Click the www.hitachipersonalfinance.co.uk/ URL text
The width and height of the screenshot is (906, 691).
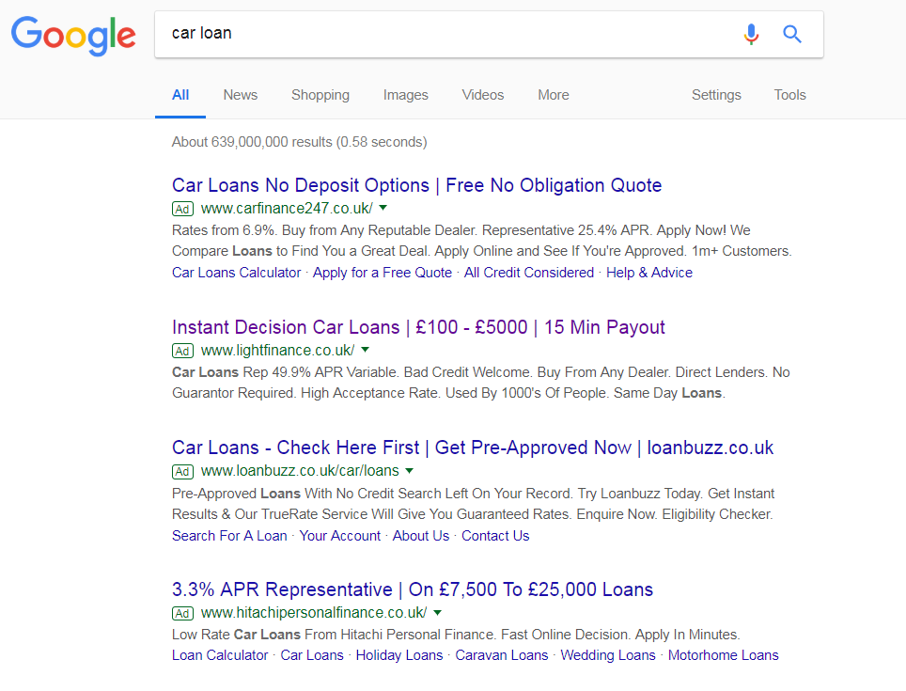click(x=314, y=612)
